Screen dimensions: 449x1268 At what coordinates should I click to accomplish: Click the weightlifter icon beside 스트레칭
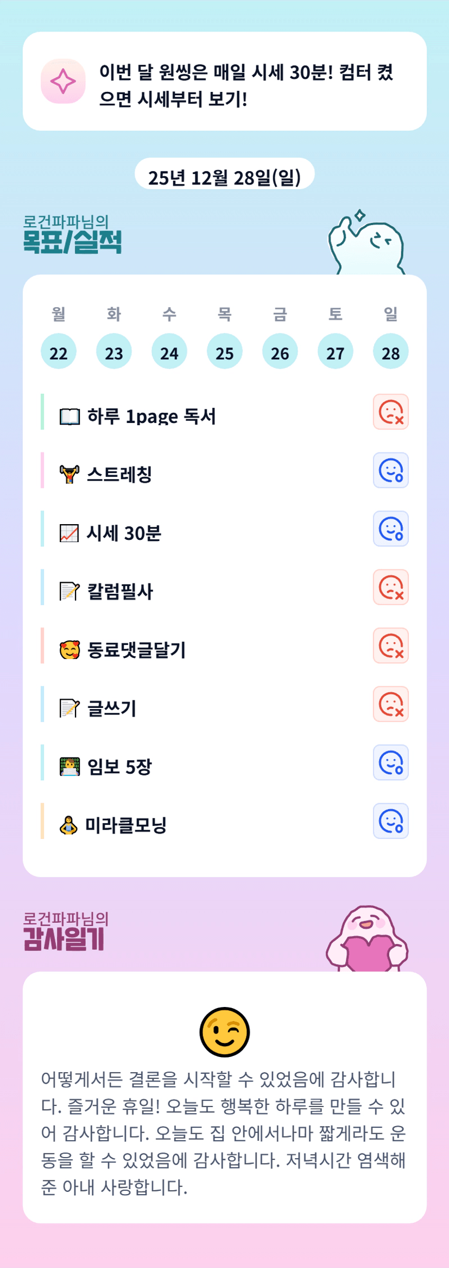point(69,475)
